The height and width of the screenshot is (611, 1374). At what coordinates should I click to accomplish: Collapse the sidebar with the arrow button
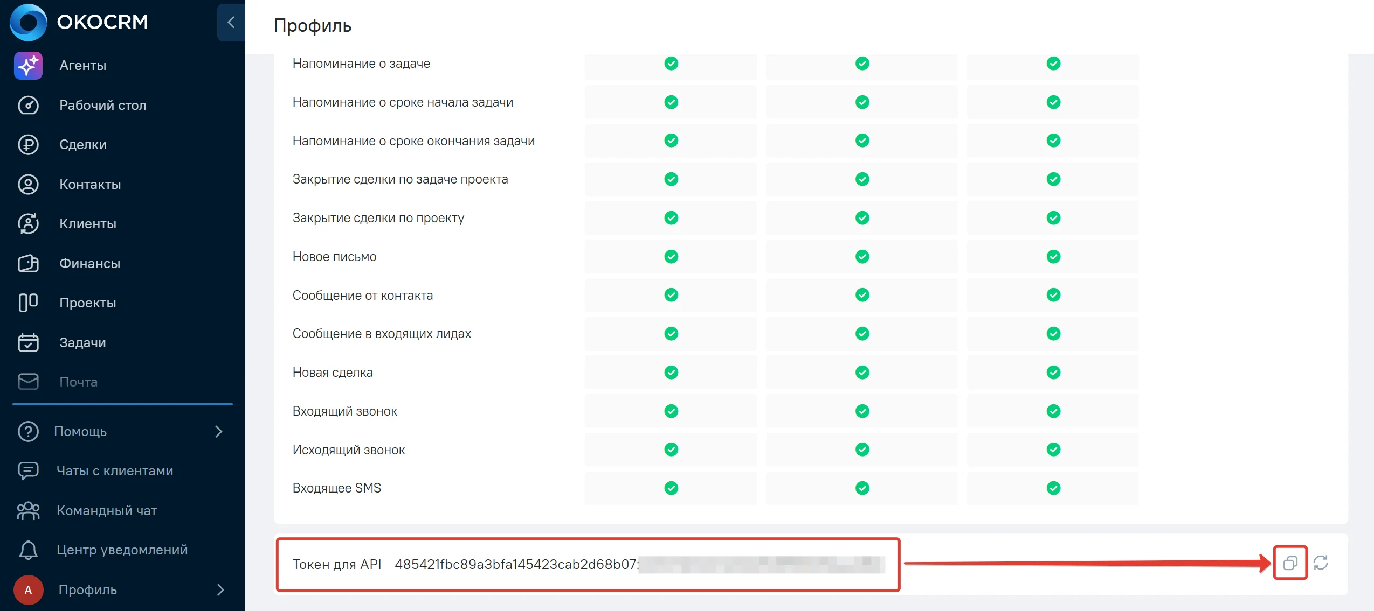(x=231, y=22)
